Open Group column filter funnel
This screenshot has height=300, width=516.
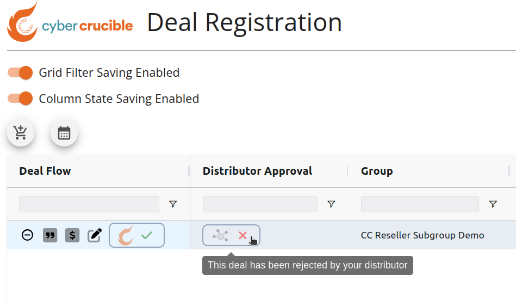point(493,204)
